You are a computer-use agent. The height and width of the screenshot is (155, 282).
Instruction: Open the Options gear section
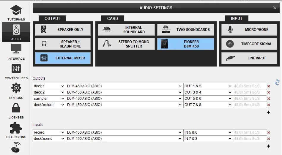[16, 91]
